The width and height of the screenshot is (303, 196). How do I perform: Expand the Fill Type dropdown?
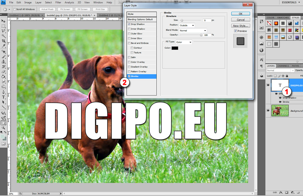tap(184, 42)
